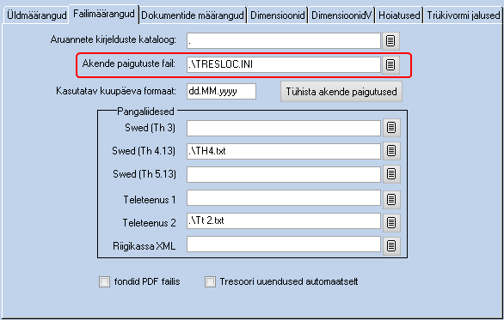Click the Pangaliidesed group label
Viewport: 504px width, 320px height.
(x=145, y=112)
